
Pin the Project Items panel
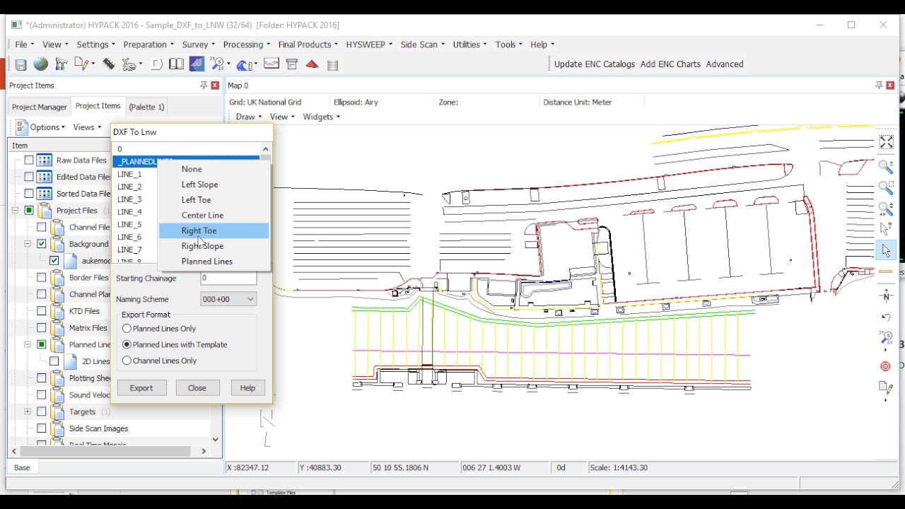pos(204,86)
